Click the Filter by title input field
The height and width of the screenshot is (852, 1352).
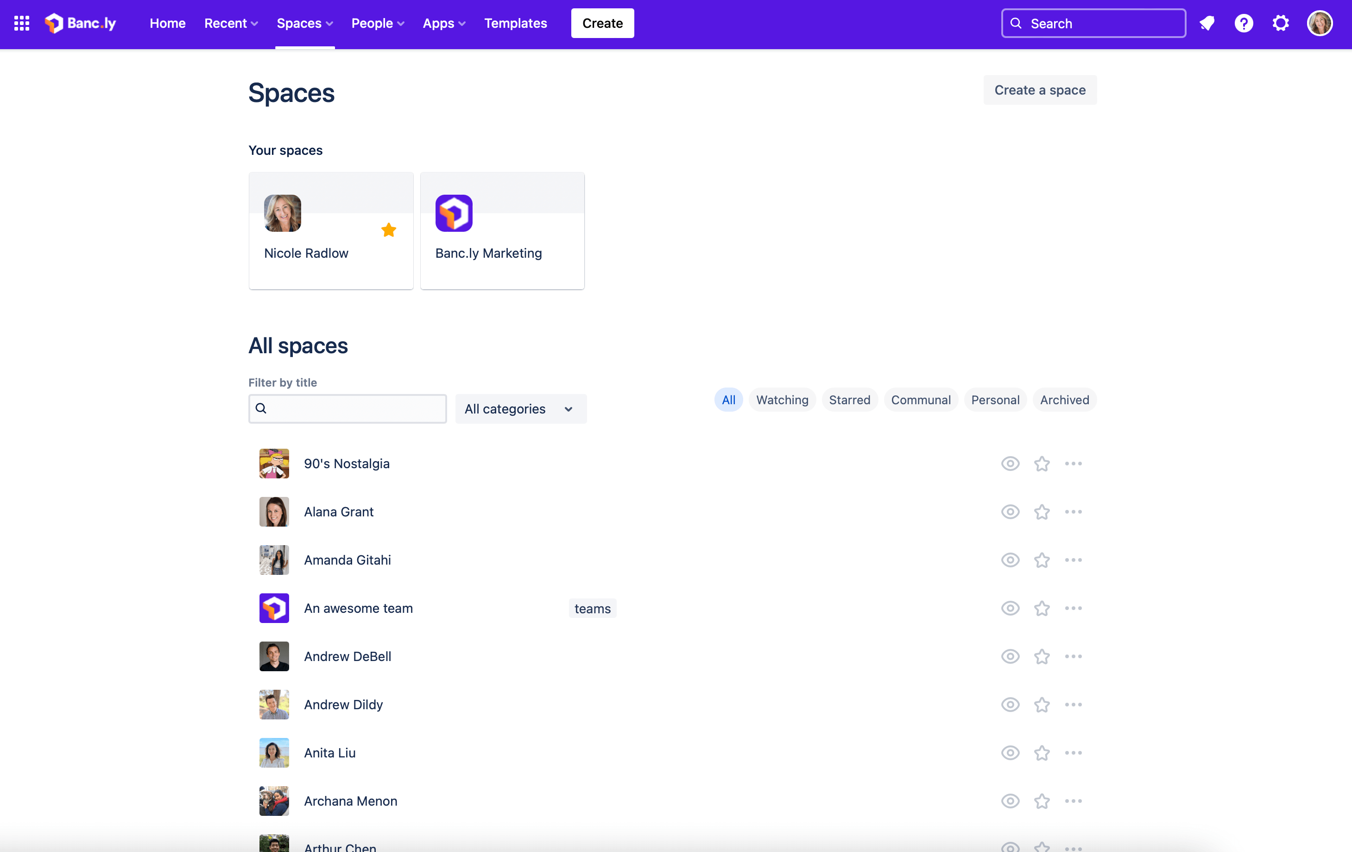point(347,408)
